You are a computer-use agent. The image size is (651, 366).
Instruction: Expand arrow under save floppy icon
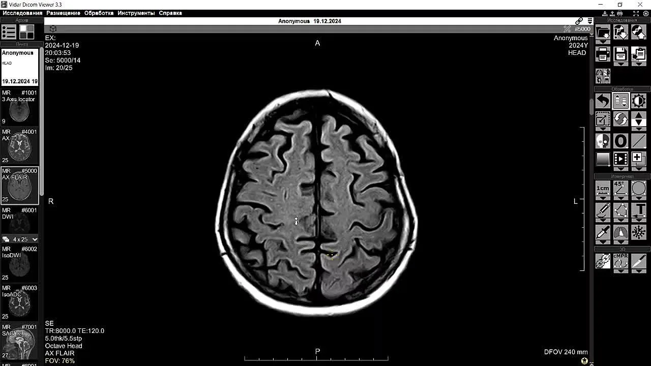[620, 64]
